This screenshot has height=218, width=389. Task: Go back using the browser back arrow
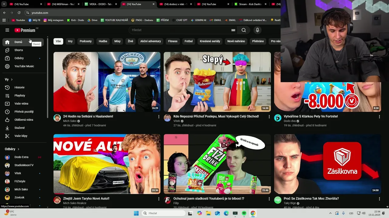4,13
